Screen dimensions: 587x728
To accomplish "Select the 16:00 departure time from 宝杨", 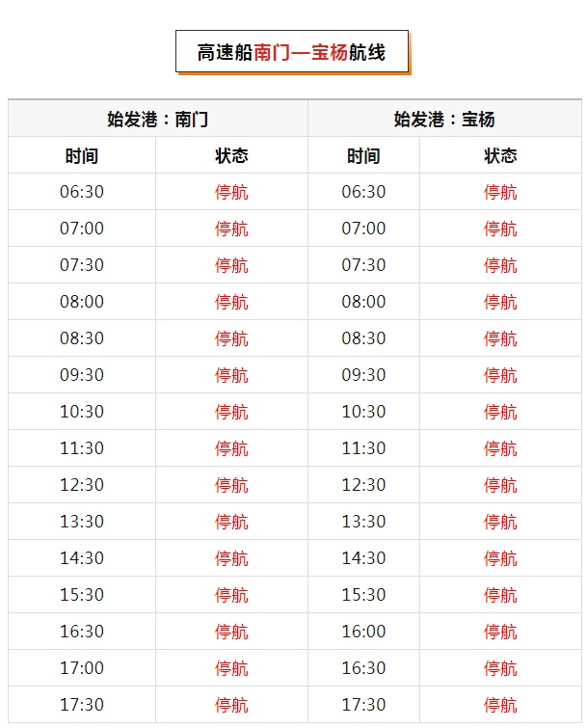I will pos(363,632).
